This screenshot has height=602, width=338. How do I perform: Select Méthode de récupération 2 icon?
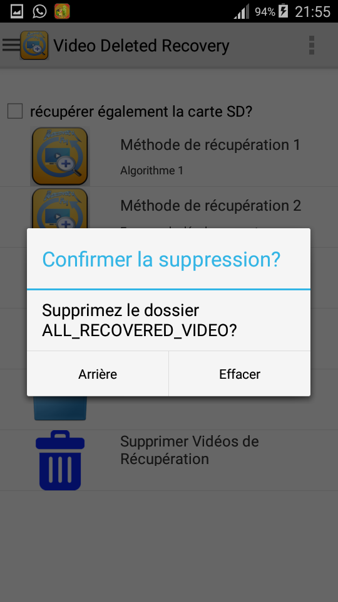(x=60, y=208)
